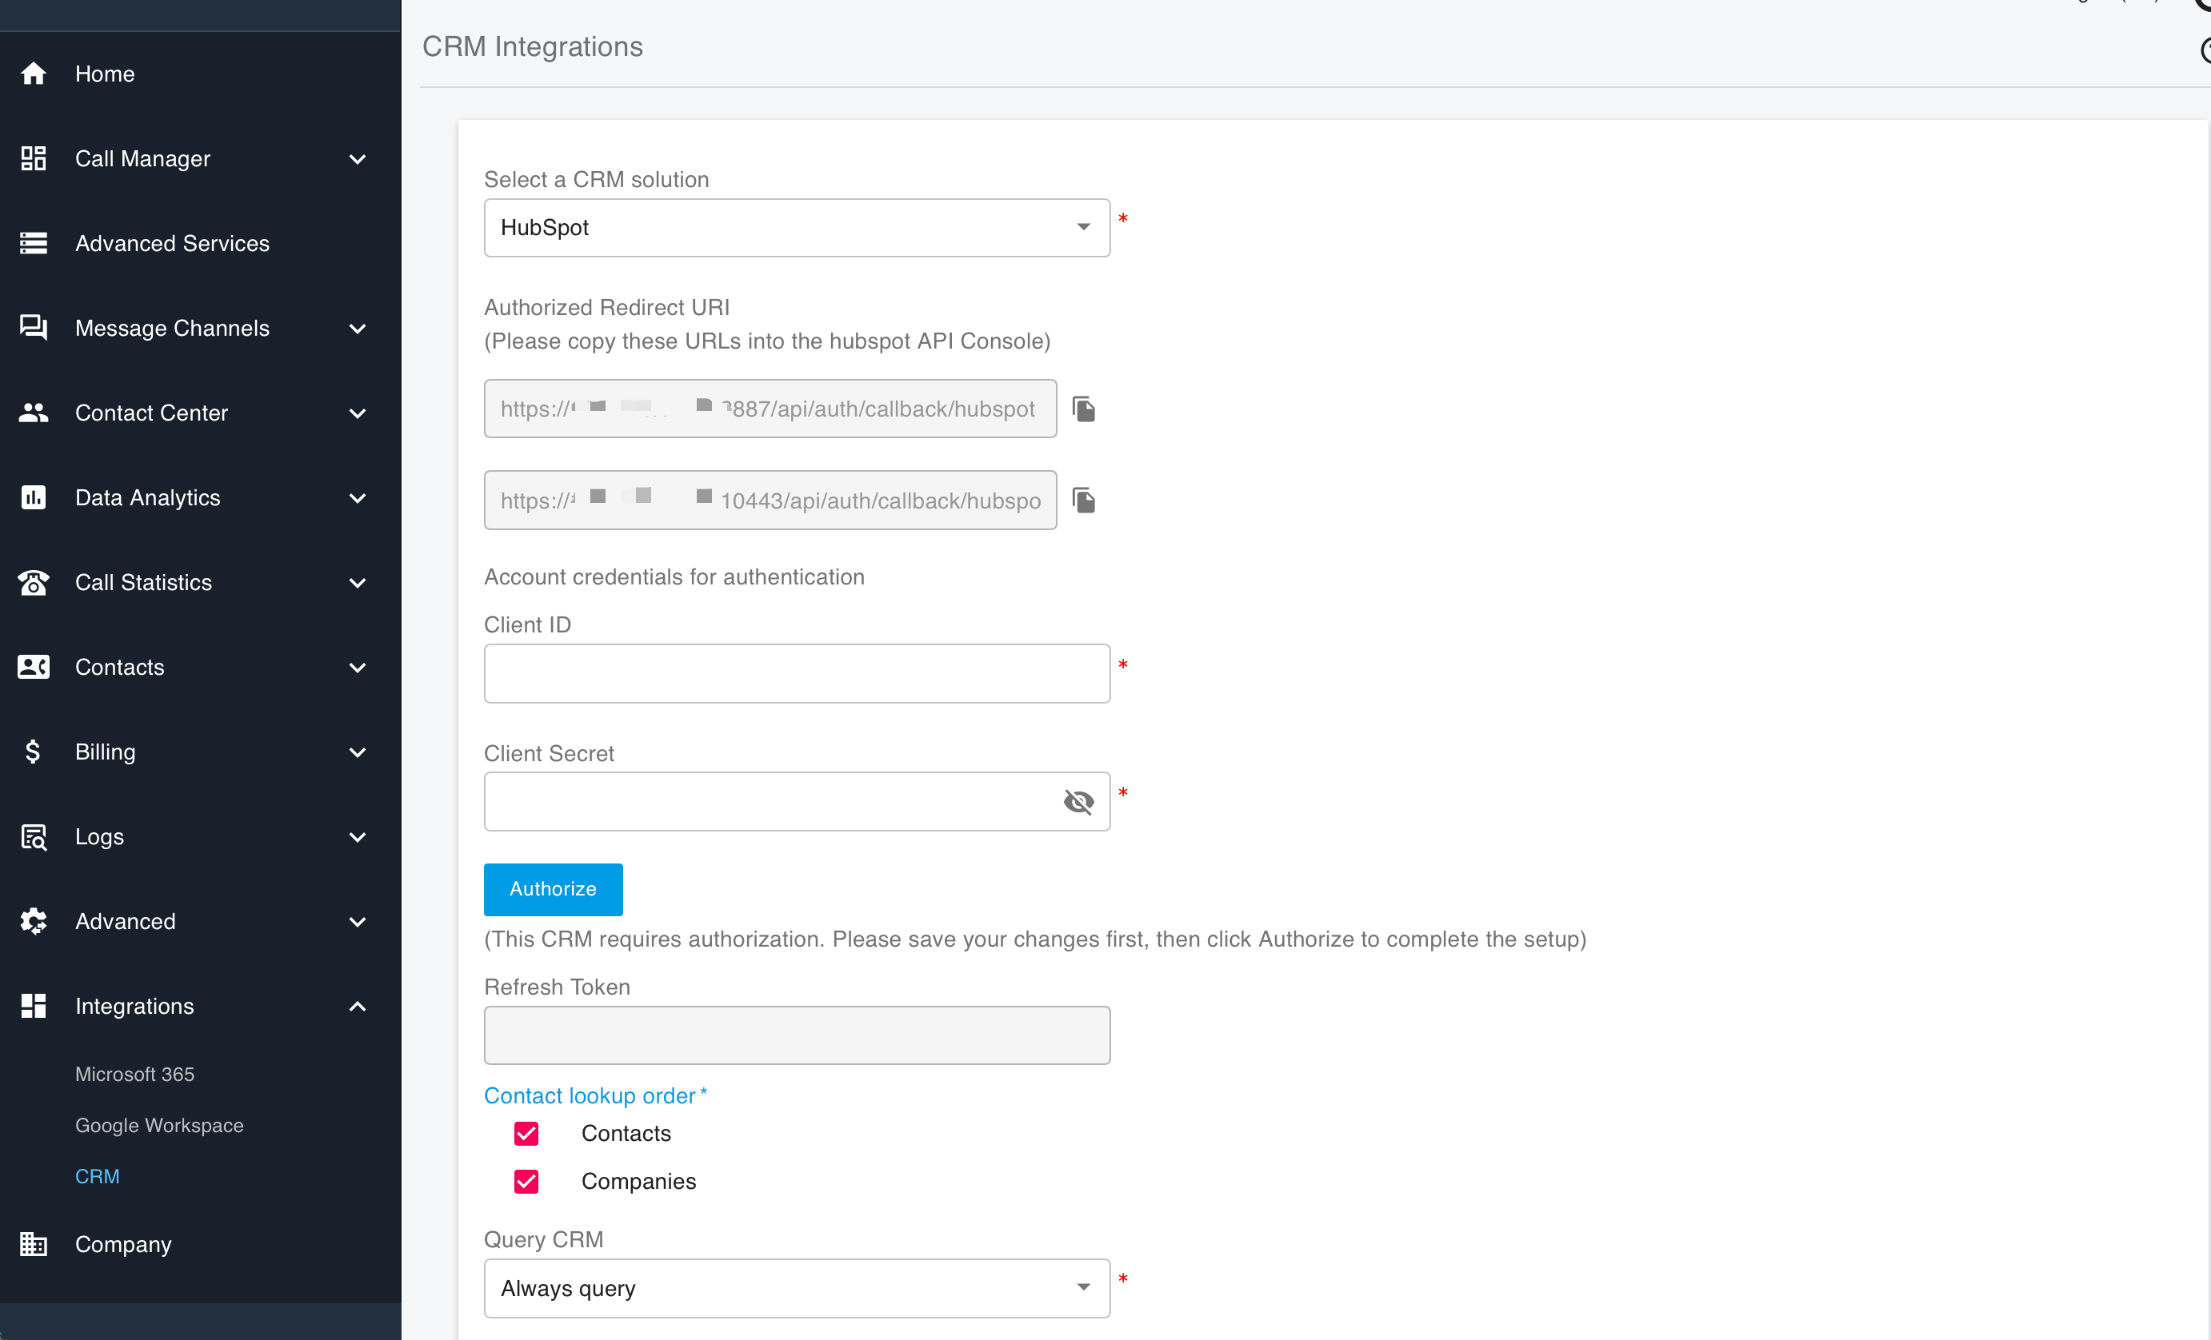Screen dimensions: 2211x1340
Task: Open Microsoft 365 integration submenu item
Action: coord(134,1074)
